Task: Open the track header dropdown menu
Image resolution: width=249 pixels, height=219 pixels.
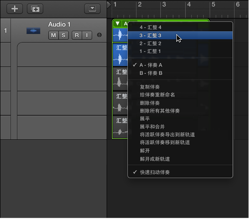Action: click(92, 8)
